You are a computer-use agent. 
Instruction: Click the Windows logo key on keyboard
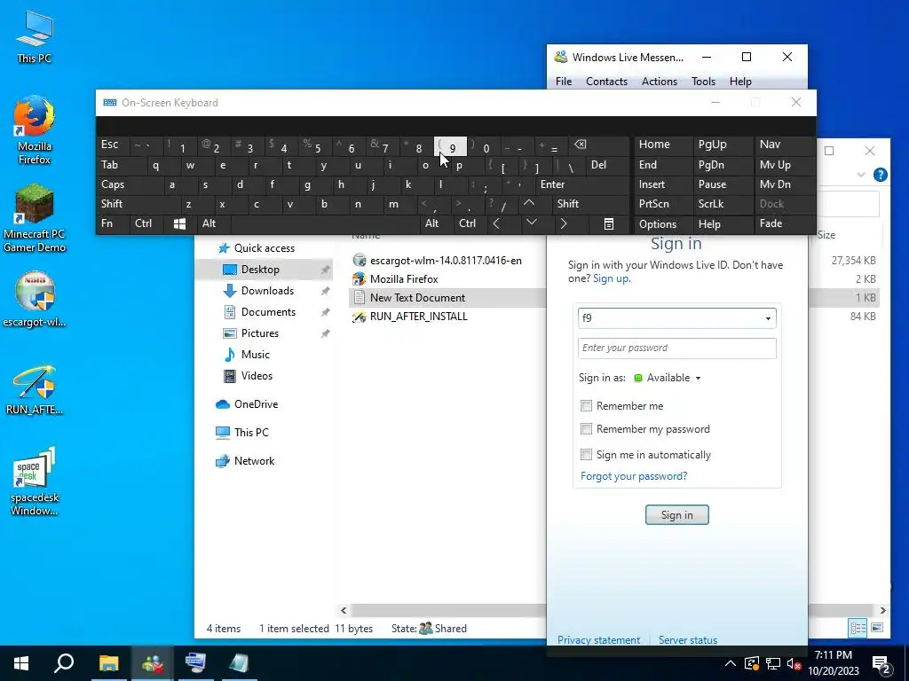pos(179,223)
